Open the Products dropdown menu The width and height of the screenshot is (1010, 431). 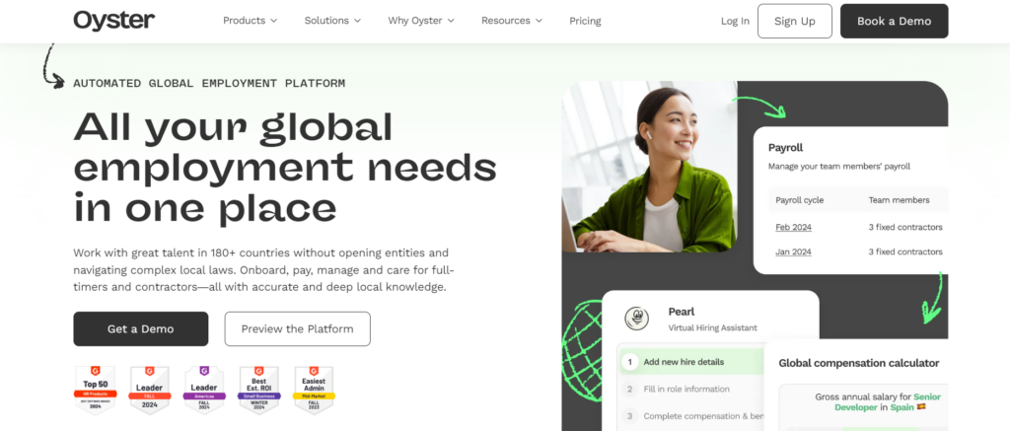250,21
